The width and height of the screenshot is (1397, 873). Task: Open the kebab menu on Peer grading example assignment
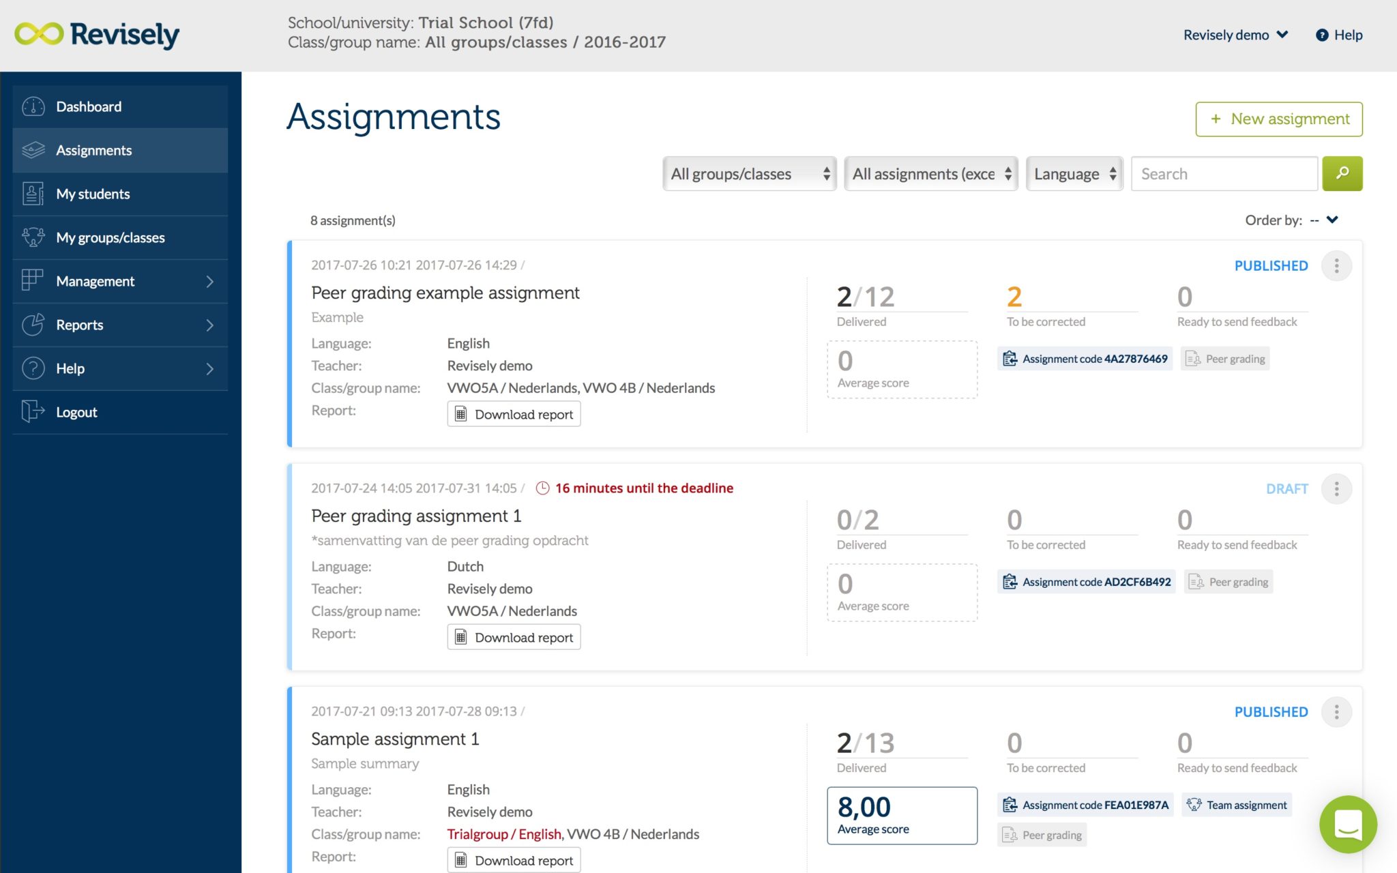(x=1336, y=265)
